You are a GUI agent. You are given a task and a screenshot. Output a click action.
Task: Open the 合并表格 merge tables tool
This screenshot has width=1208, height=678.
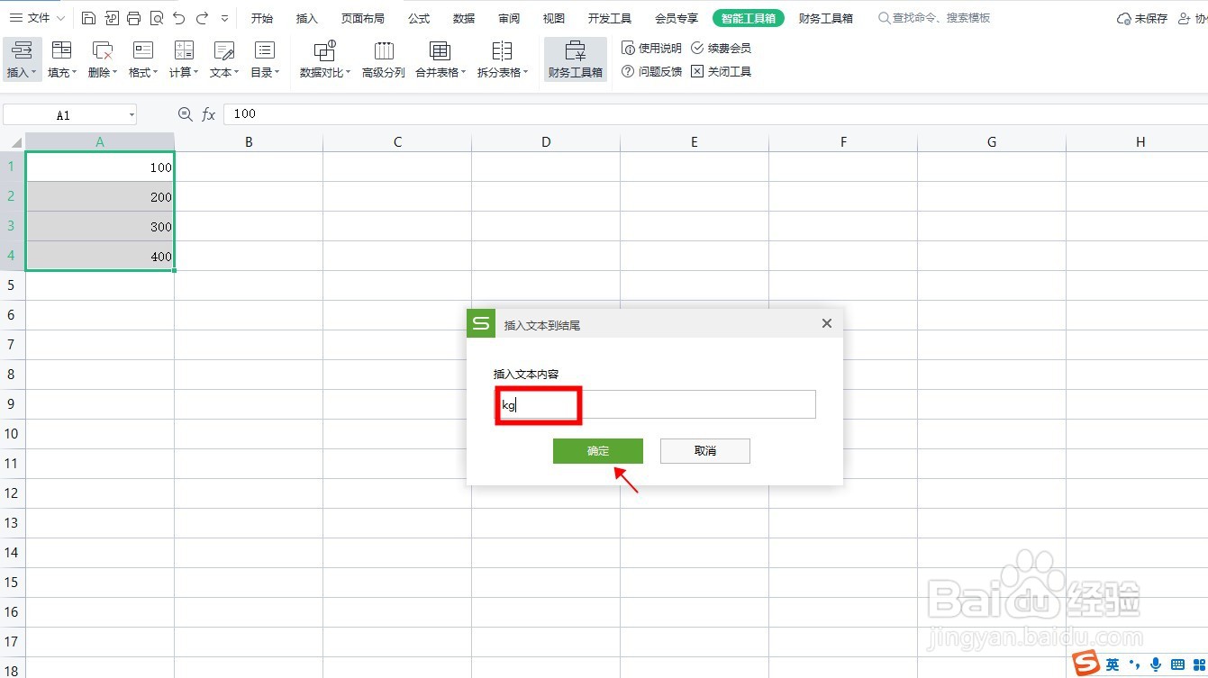click(441, 59)
